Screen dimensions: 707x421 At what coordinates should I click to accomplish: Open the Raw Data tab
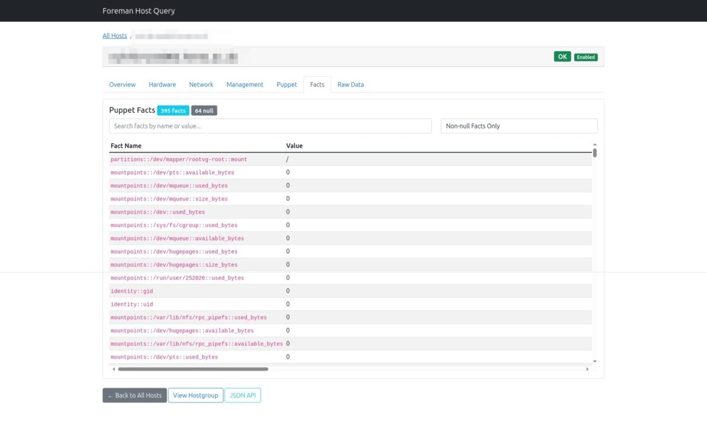[350, 84]
